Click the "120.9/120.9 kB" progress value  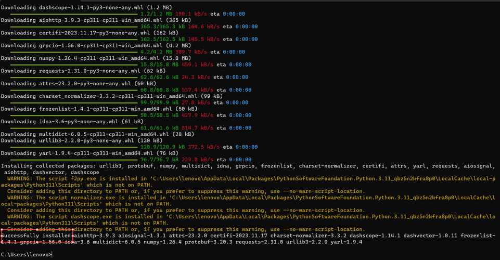(163, 147)
